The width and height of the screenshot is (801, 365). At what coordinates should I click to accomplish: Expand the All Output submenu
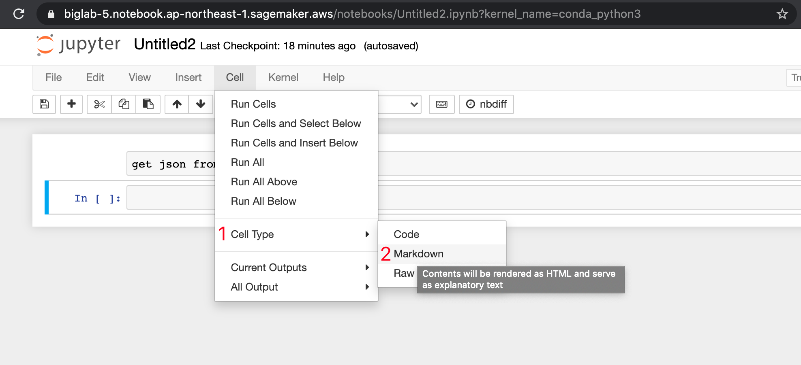pos(296,287)
